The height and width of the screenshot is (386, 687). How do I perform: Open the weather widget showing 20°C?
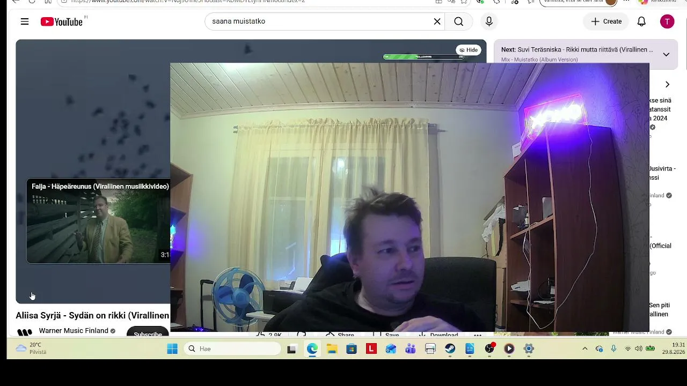(31, 348)
